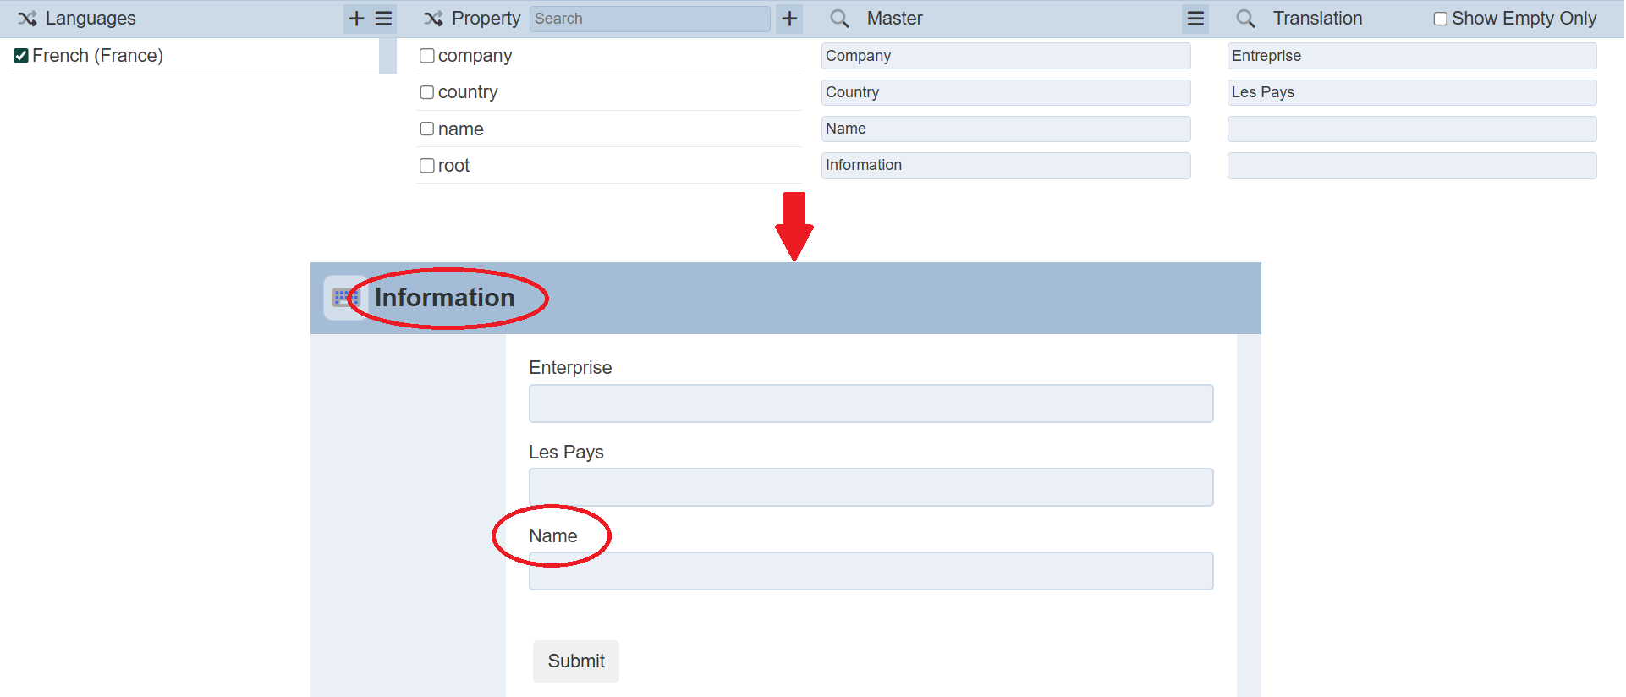Uncheck the French (France) language checkbox
This screenshot has height=697, width=1626.
pos(21,56)
